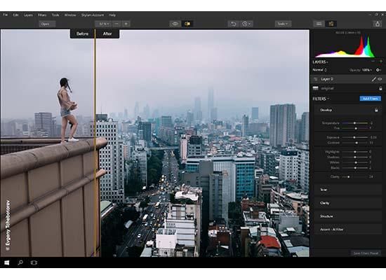Click the Clarity value field
Image resolution: width=386 pixels, height=280 pixels.
[371, 177]
